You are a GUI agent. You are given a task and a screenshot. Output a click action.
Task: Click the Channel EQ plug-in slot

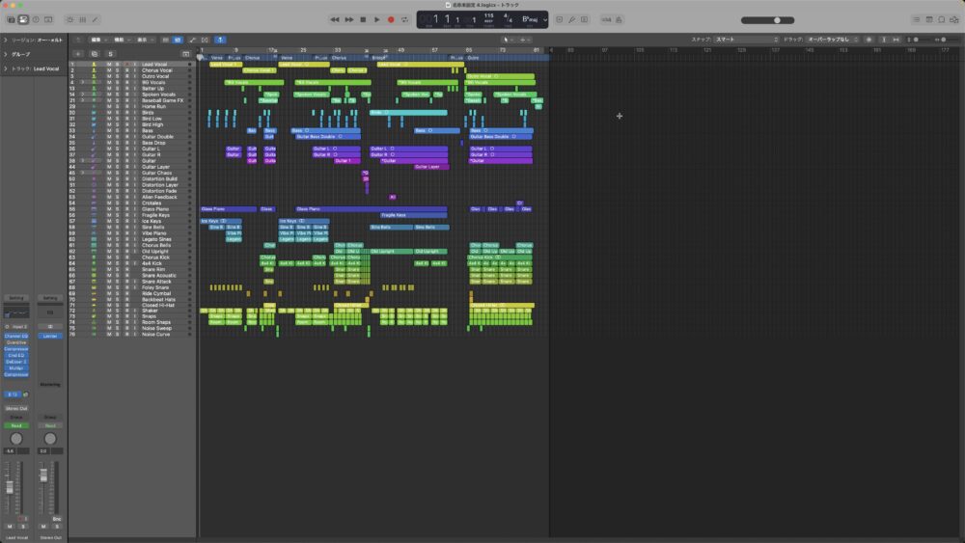point(16,336)
